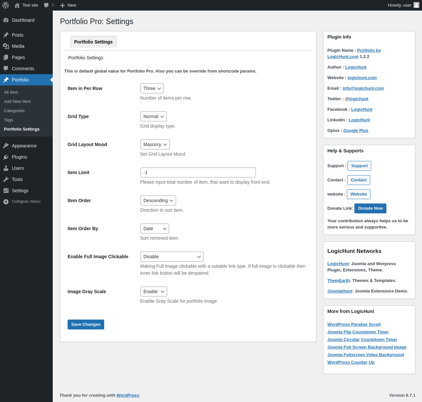422x402 pixels.
Task: Click the WordPress footer link
Action: pos(128,395)
